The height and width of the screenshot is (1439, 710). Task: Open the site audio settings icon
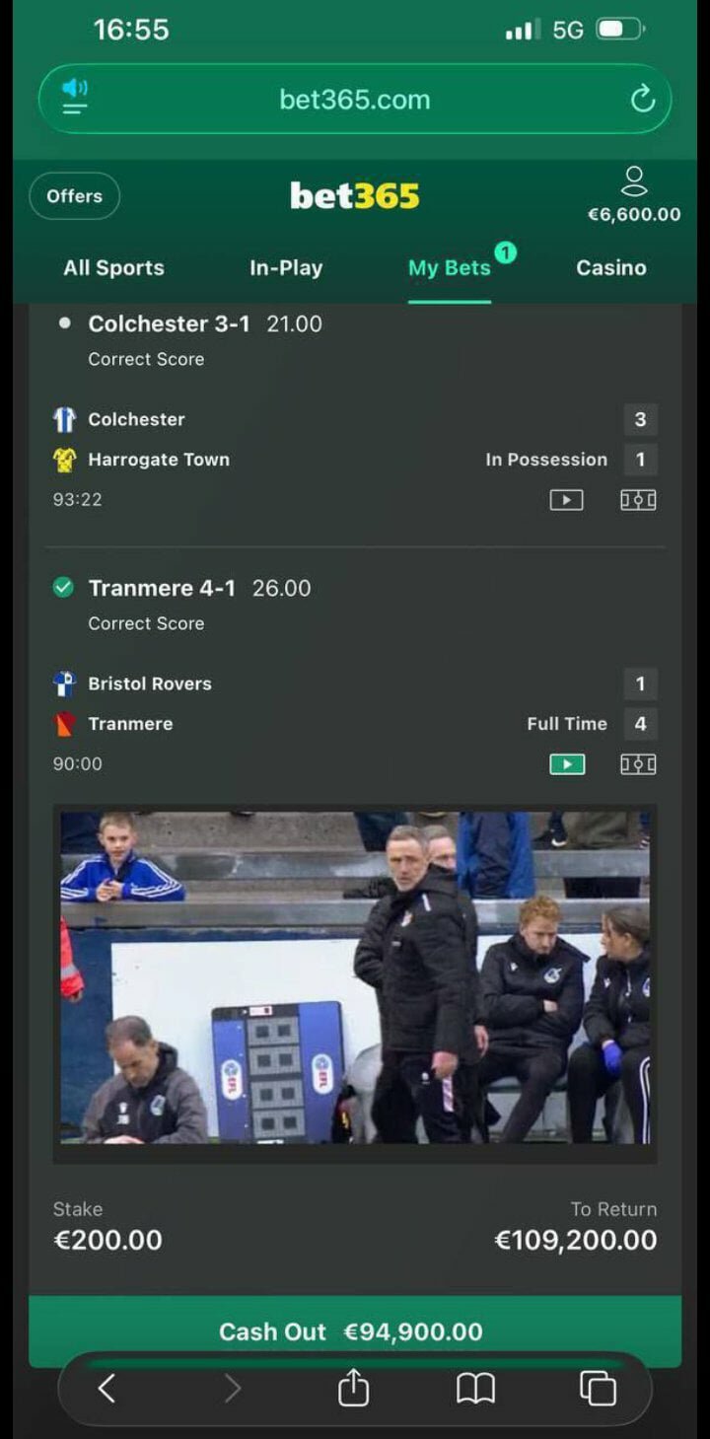click(x=75, y=98)
